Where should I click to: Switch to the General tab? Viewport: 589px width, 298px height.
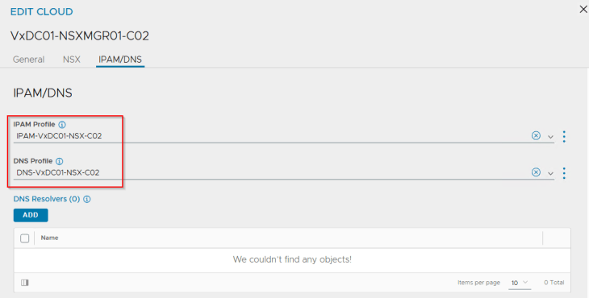[x=28, y=60]
